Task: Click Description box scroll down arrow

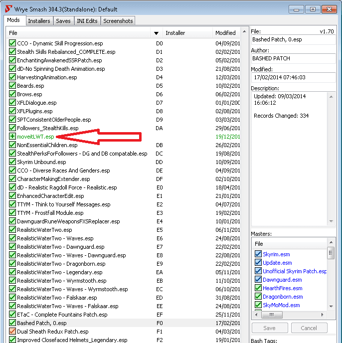Action: pos(331,221)
